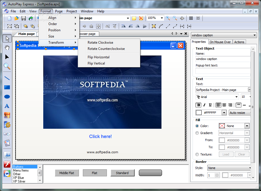
Task: Click the Click here! link
Action: click(x=100, y=136)
